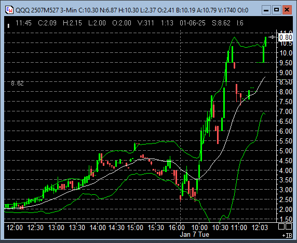This screenshot has width=297, height=243.
Task: Click the 16:00 session divider on time axis
Action: [177, 227]
